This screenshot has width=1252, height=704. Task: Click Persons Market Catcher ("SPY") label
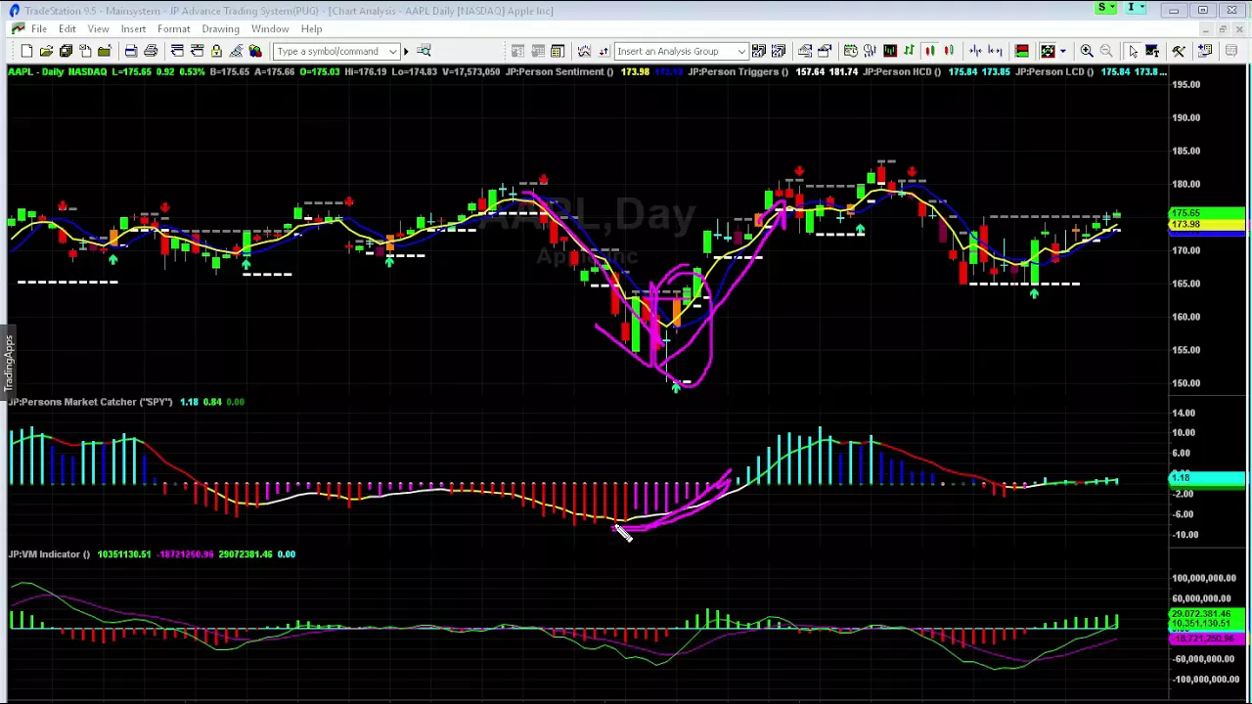click(91, 402)
